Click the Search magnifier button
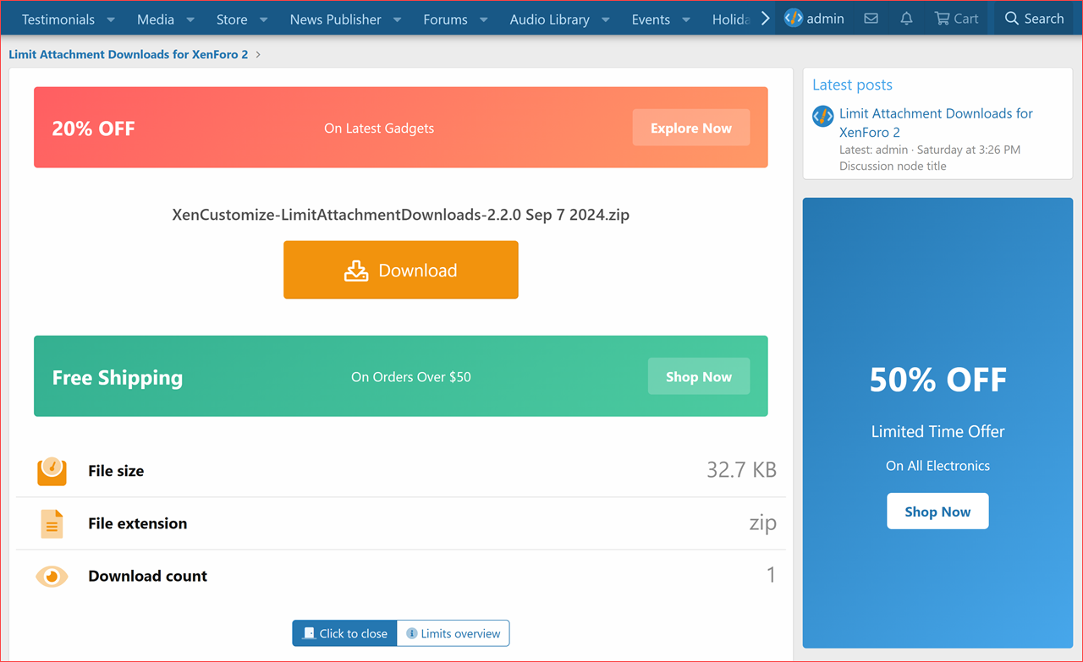 (1033, 19)
